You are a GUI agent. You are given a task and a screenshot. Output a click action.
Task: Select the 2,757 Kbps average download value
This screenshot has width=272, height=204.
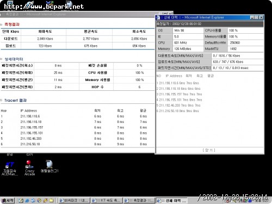coord(91,39)
